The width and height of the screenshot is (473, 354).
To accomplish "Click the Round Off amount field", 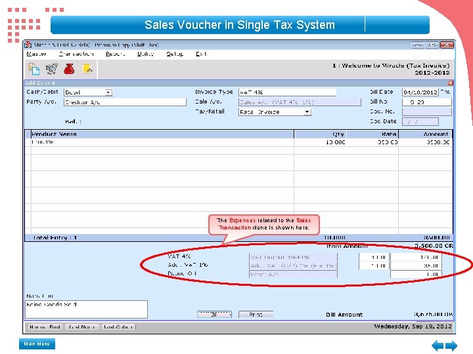I will (417, 274).
